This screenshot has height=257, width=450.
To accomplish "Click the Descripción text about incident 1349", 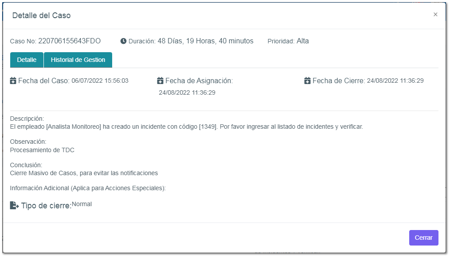I will coord(186,127).
